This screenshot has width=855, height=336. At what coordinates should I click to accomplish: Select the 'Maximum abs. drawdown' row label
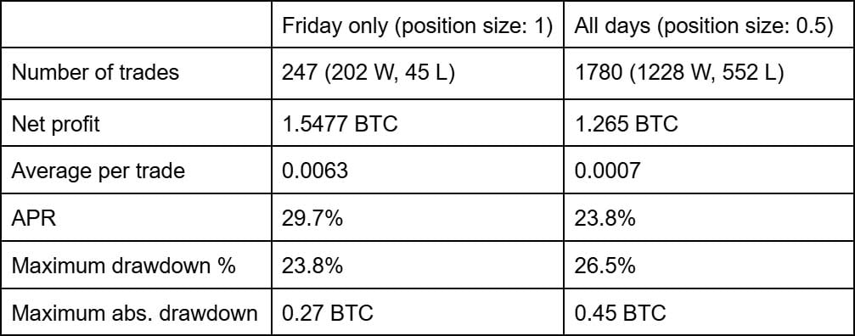tap(136, 313)
